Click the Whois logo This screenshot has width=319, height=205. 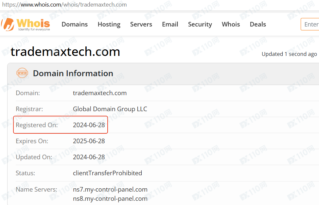26,25
